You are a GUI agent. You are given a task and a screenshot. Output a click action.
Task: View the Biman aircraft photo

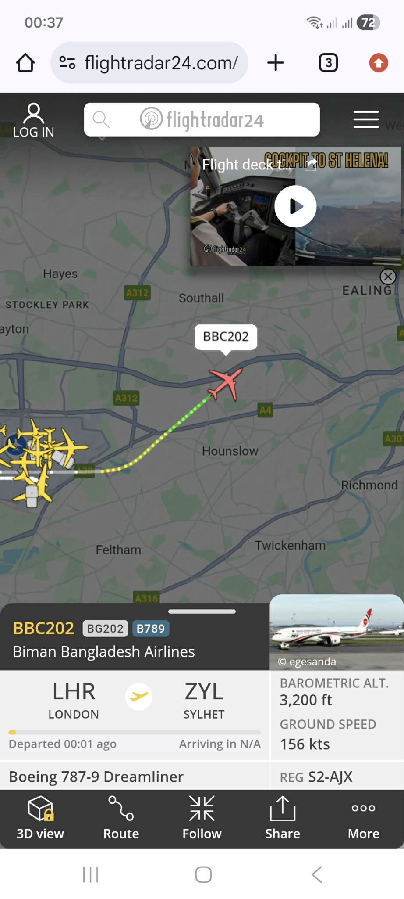pos(336,632)
